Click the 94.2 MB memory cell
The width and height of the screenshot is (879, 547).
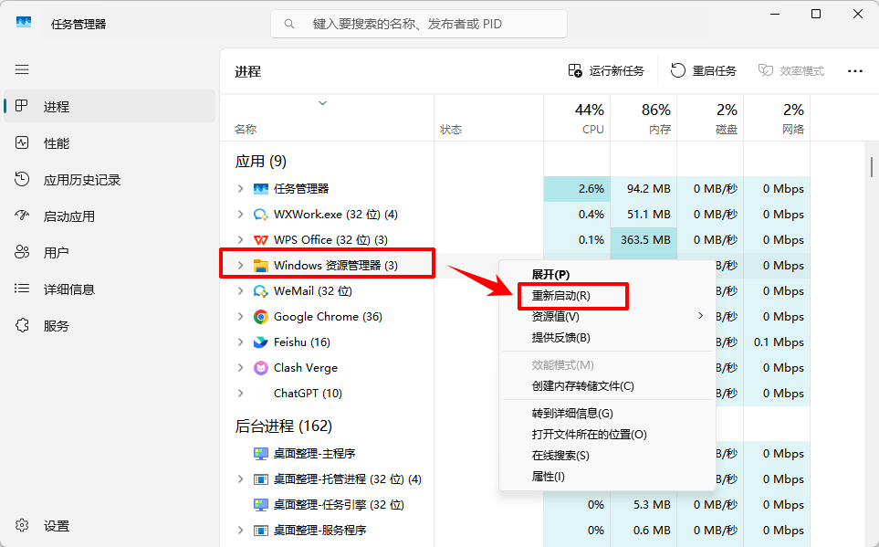[644, 188]
